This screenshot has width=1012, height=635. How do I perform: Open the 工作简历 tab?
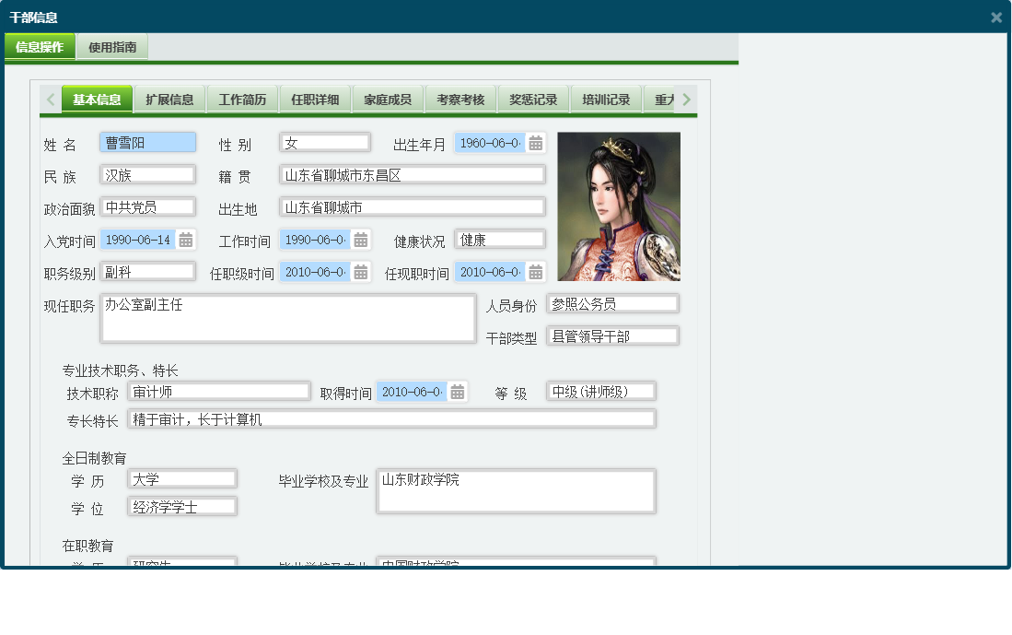(242, 99)
